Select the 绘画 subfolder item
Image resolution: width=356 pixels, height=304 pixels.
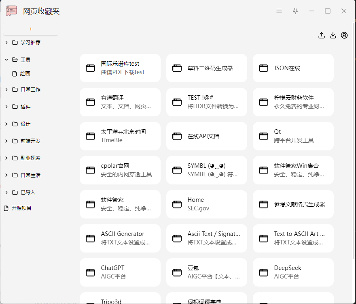[x=25, y=74]
